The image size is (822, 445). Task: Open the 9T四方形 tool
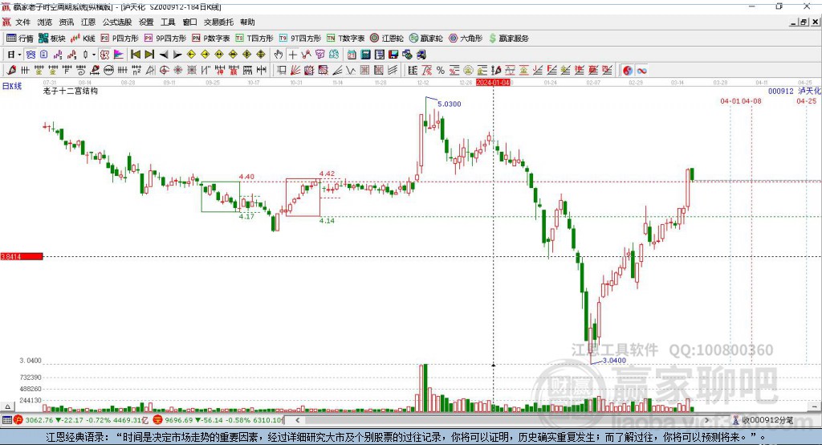coord(300,39)
